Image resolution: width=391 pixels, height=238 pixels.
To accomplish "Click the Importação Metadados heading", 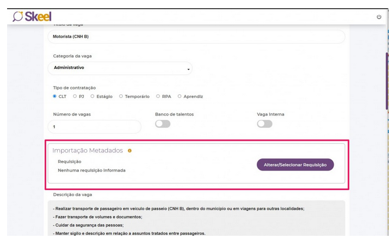I will 87,151.
